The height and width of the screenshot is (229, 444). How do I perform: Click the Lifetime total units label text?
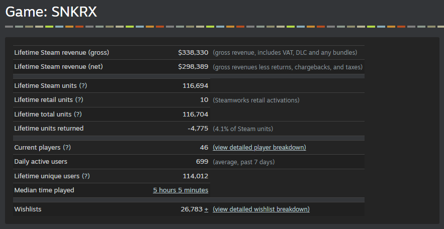tap(43, 114)
